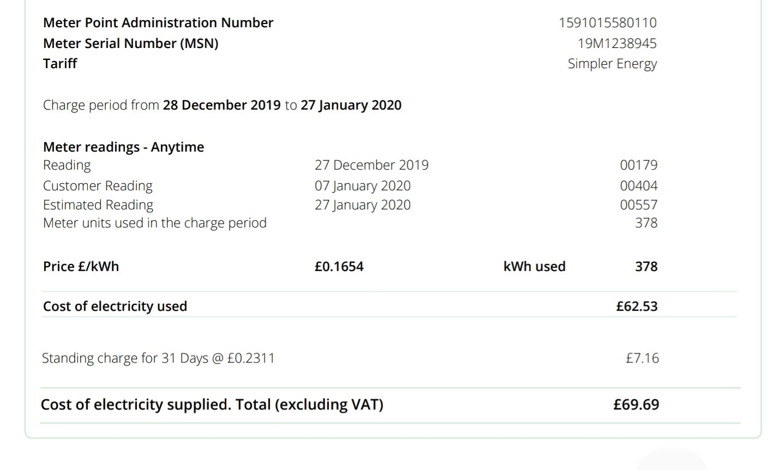Click the 27 January 2020 end date
784x470 pixels.
tap(351, 105)
